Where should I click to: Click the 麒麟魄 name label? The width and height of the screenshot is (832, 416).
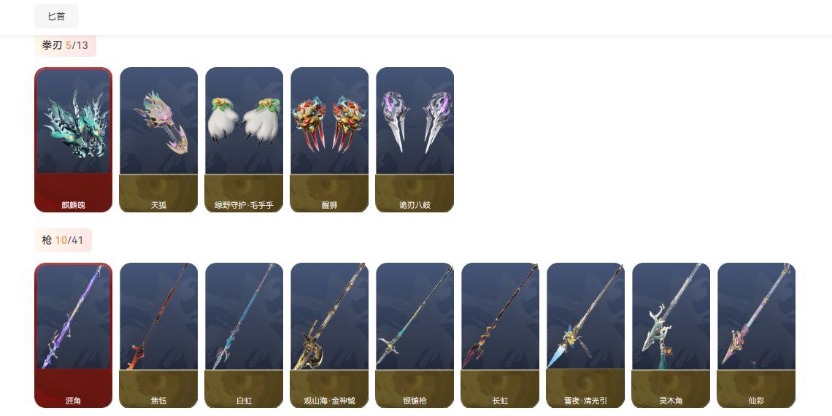[73, 205]
